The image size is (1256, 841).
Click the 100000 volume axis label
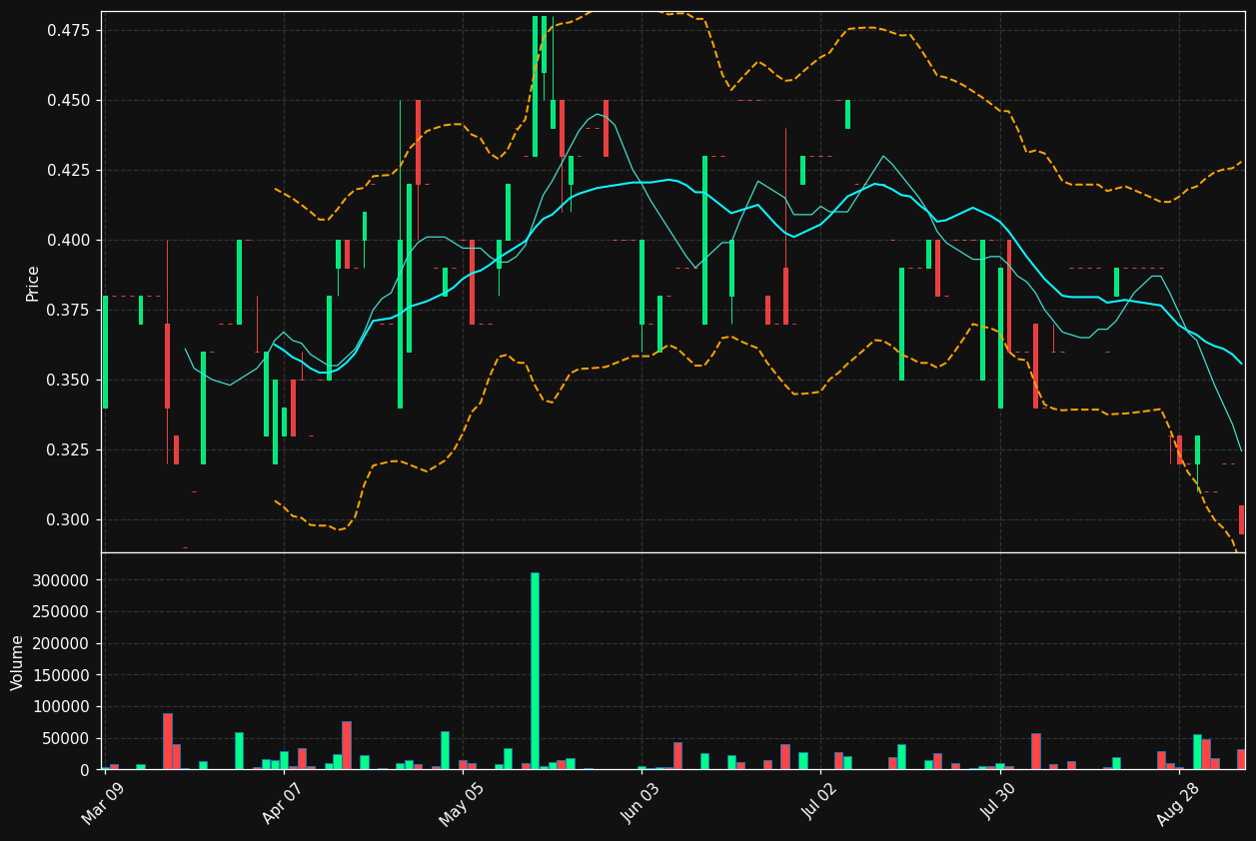pos(64,707)
